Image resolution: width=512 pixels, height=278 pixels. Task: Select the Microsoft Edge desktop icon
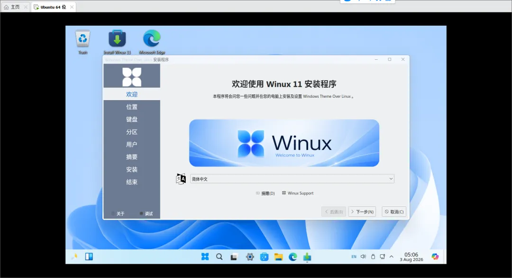click(x=152, y=42)
